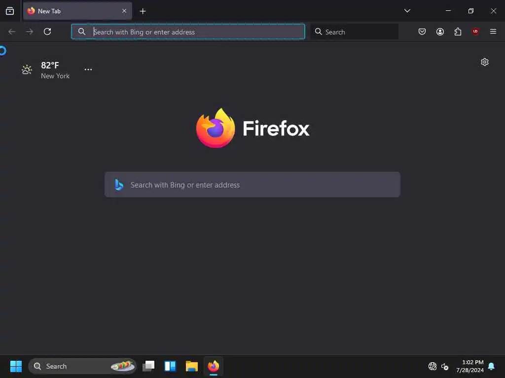Go back one page
Screen dimensions: 505x378
(x=12, y=31)
